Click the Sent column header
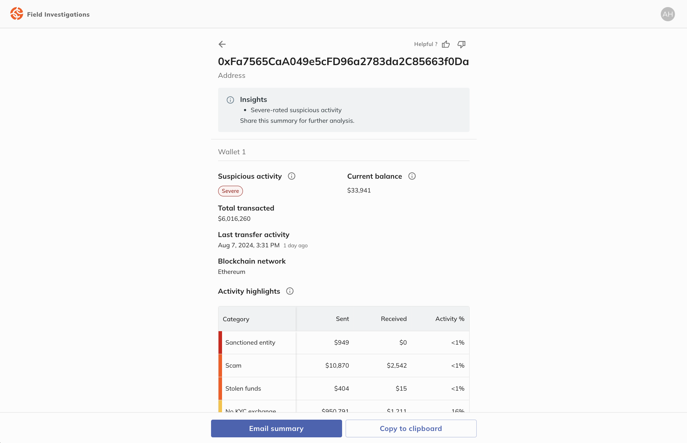This screenshot has width=687, height=443. pyautogui.click(x=342, y=319)
